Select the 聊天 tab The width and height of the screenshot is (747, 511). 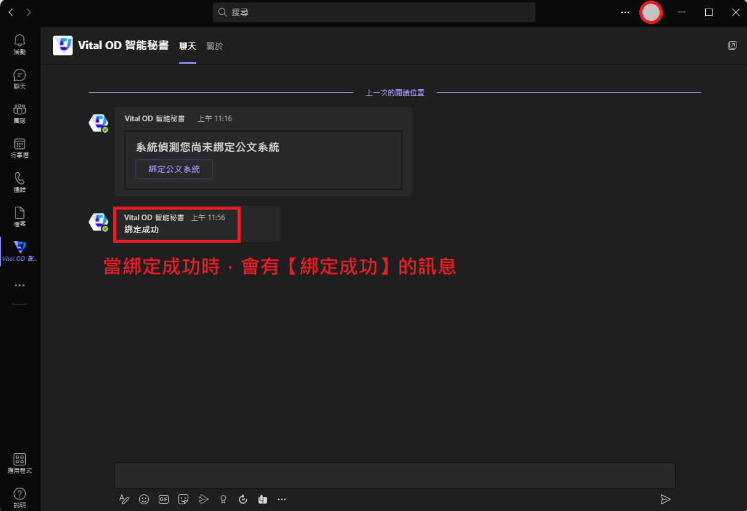188,46
